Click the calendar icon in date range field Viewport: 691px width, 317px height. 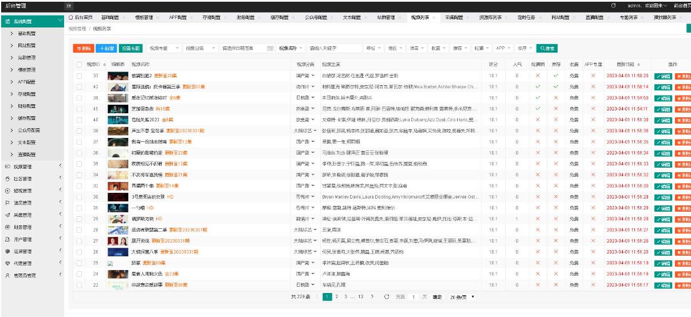click(270, 49)
